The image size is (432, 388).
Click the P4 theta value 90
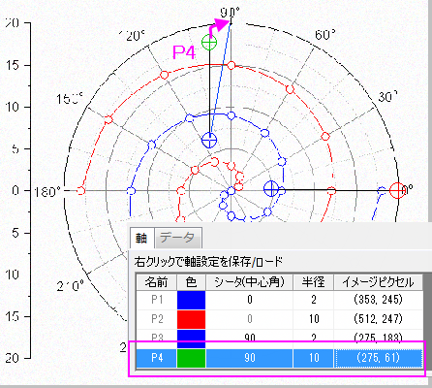coord(249,358)
